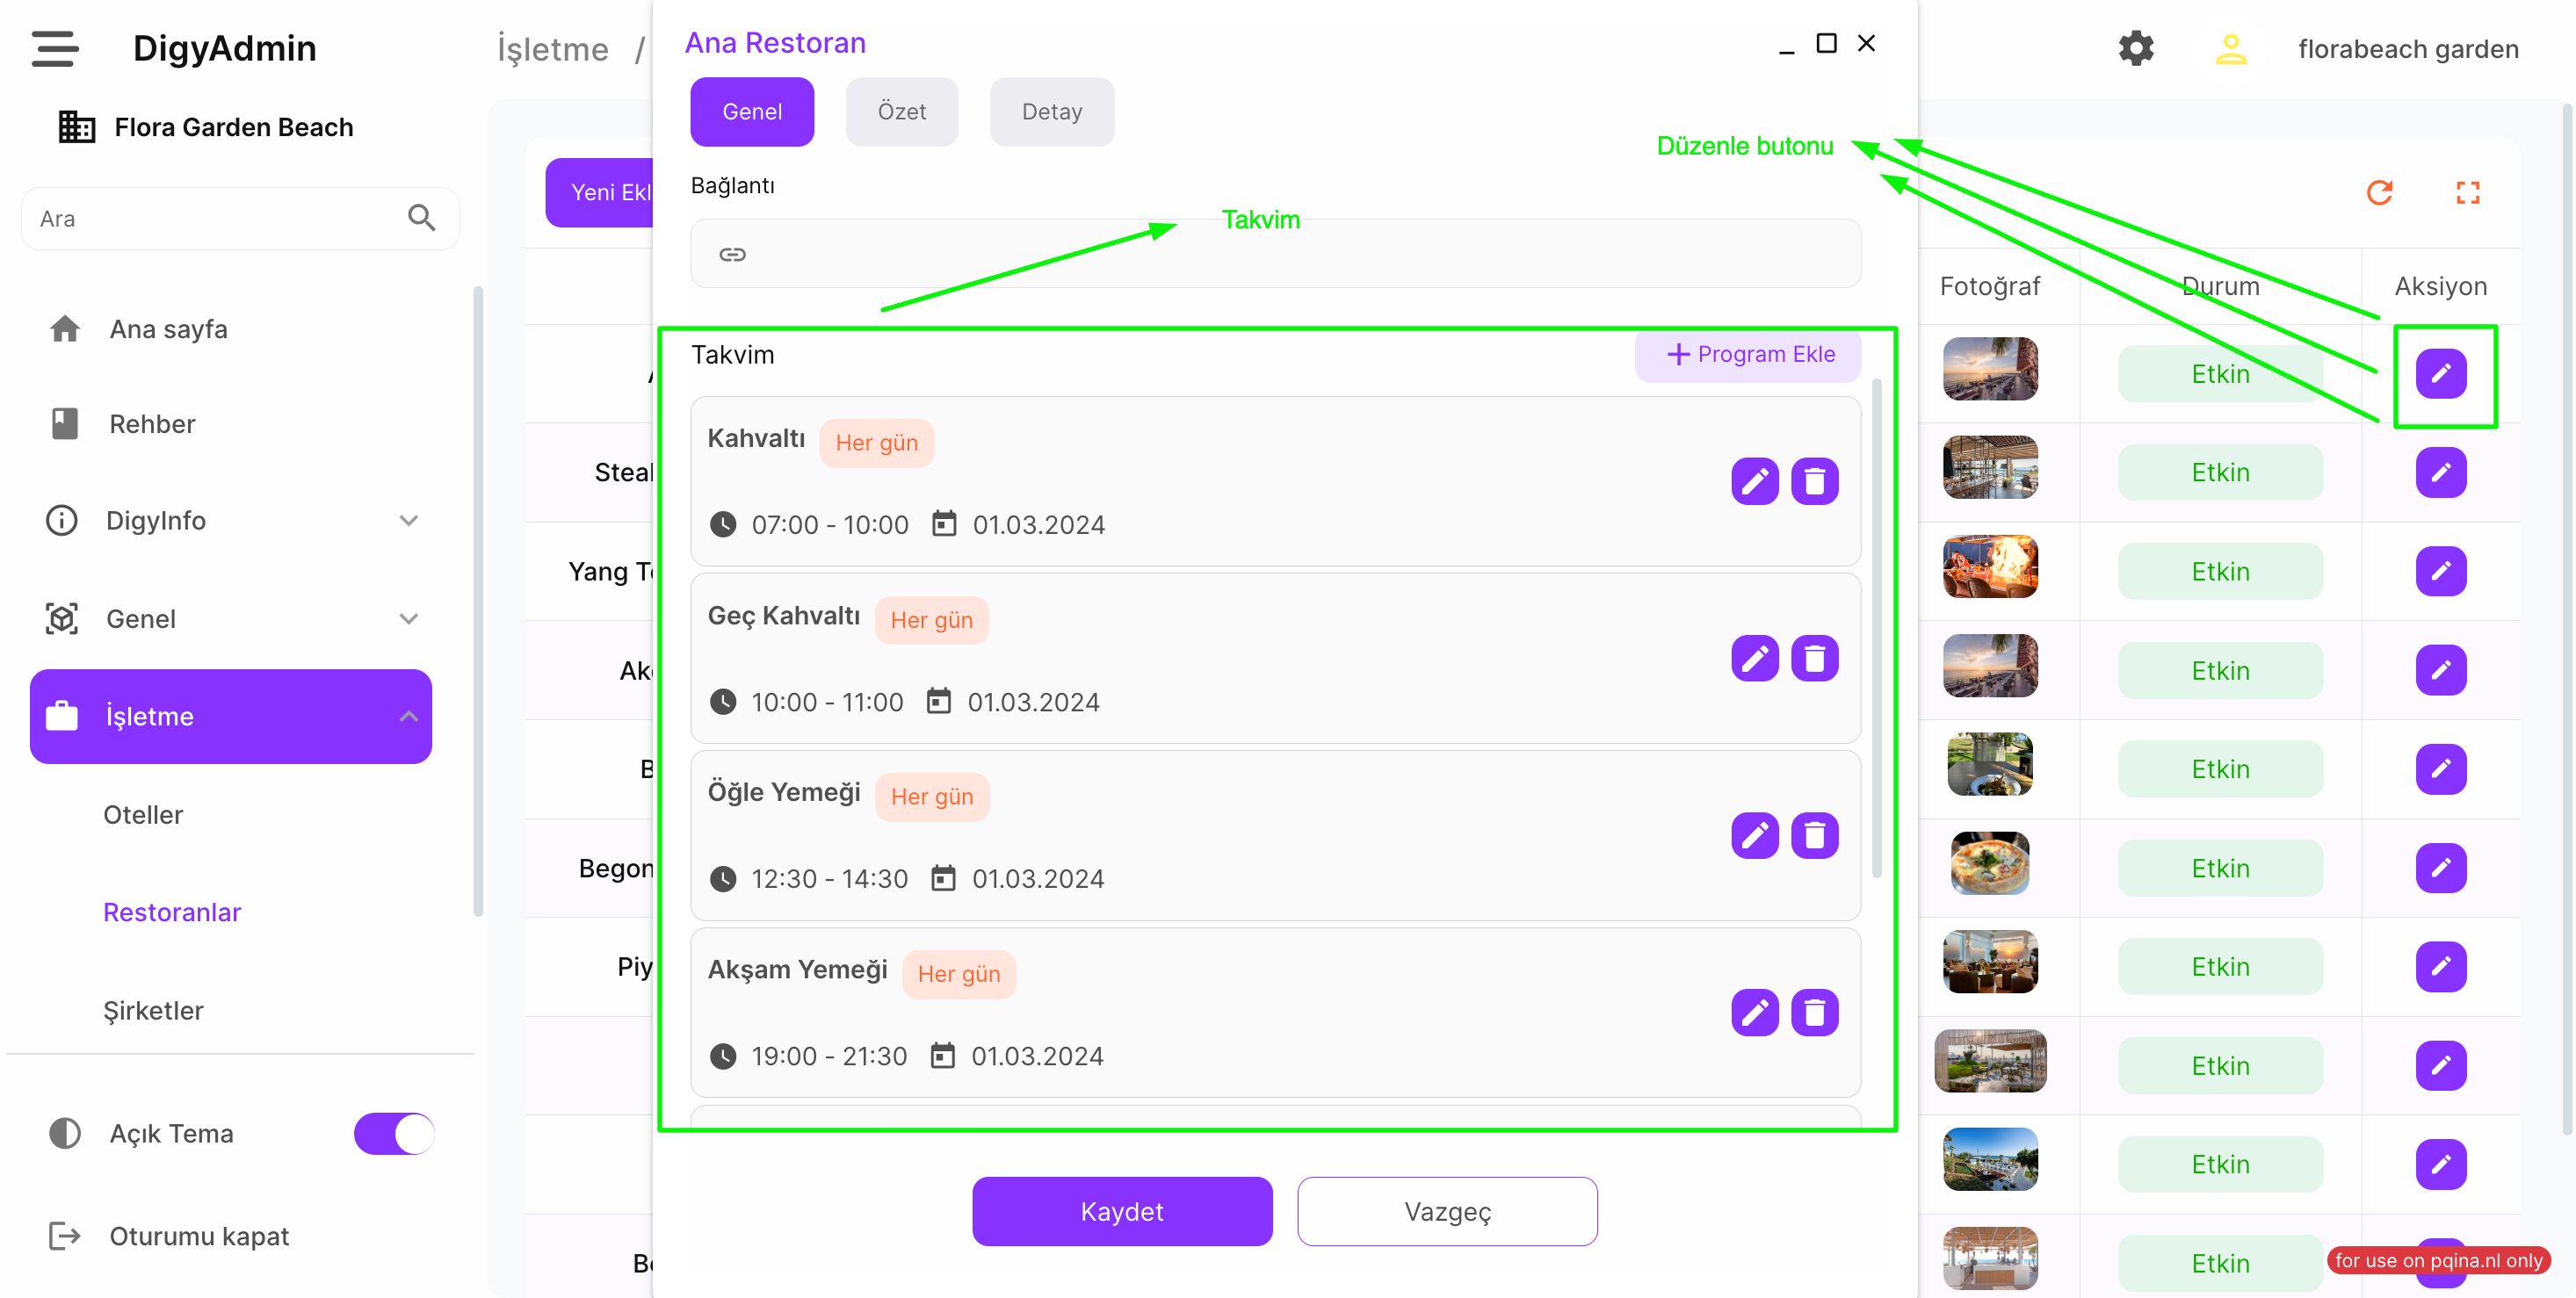The width and height of the screenshot is (2576, 1298).
Task: Edit the Öğle Yemeği program
Action: (1754, 835)
